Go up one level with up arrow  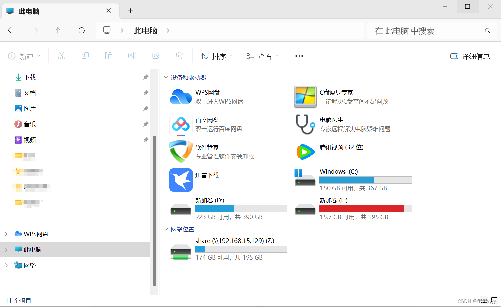[58, 30]
